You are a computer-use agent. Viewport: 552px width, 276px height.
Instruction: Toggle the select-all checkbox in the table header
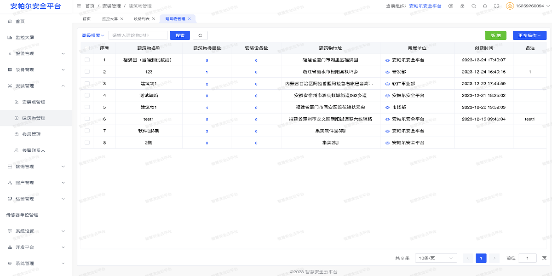point(87,48)
